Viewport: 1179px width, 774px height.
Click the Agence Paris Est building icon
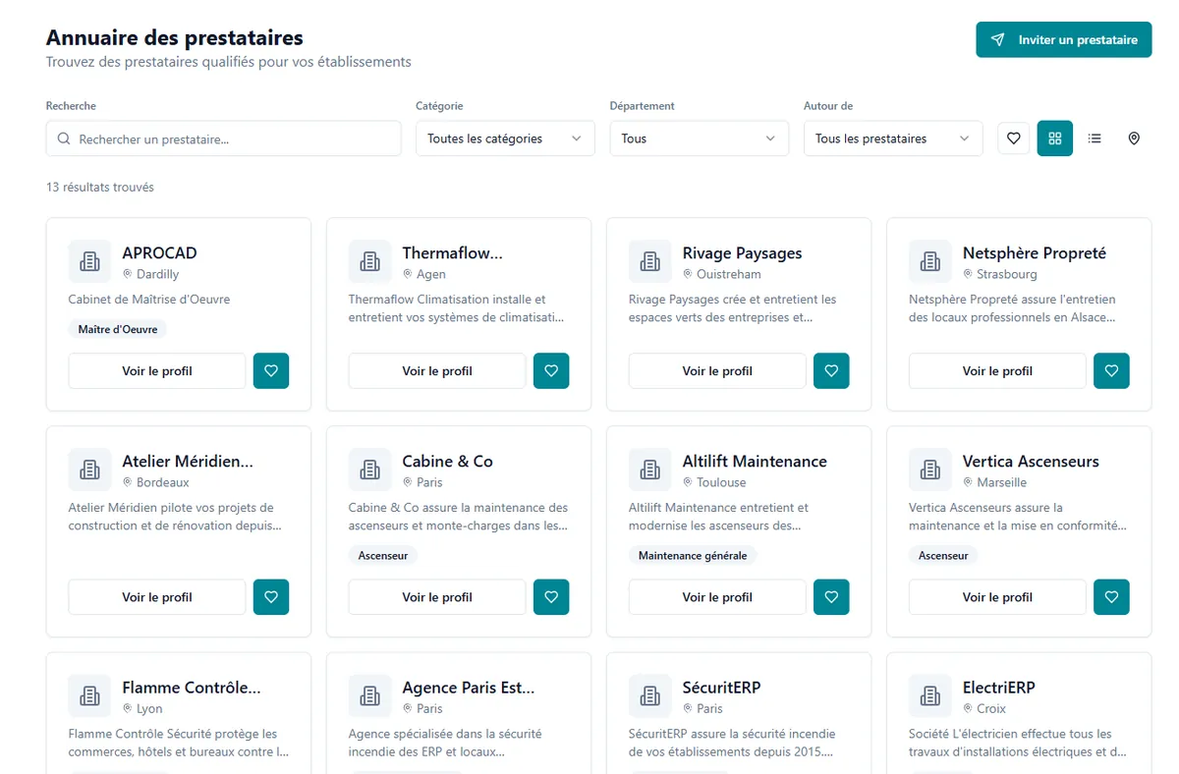[x=369, y=695]
